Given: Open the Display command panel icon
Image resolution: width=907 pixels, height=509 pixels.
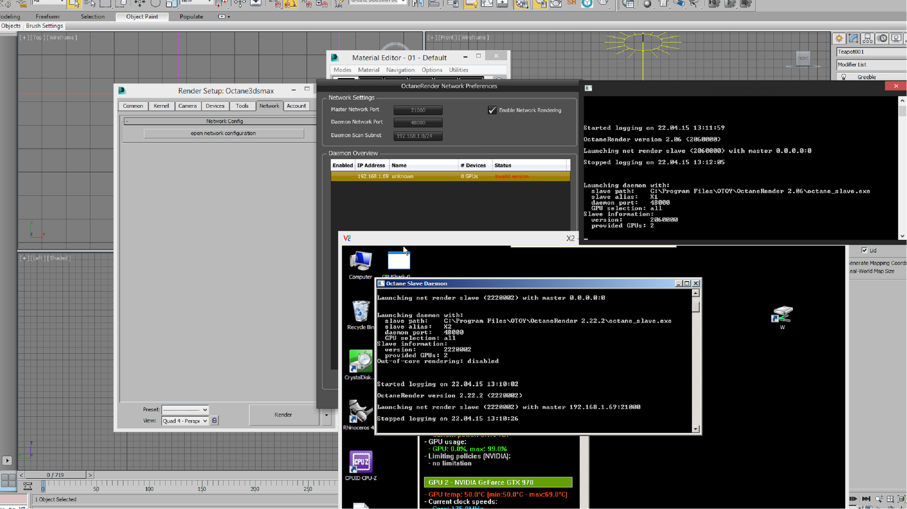Looking at the screenshot, I should pyautogui.click(x=896, y=38).
